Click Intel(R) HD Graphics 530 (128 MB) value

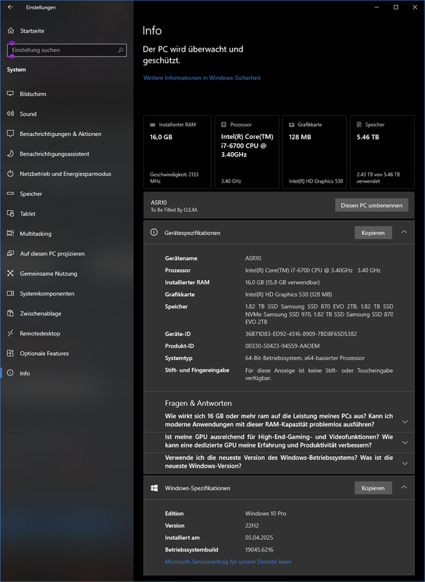[288, 295]
